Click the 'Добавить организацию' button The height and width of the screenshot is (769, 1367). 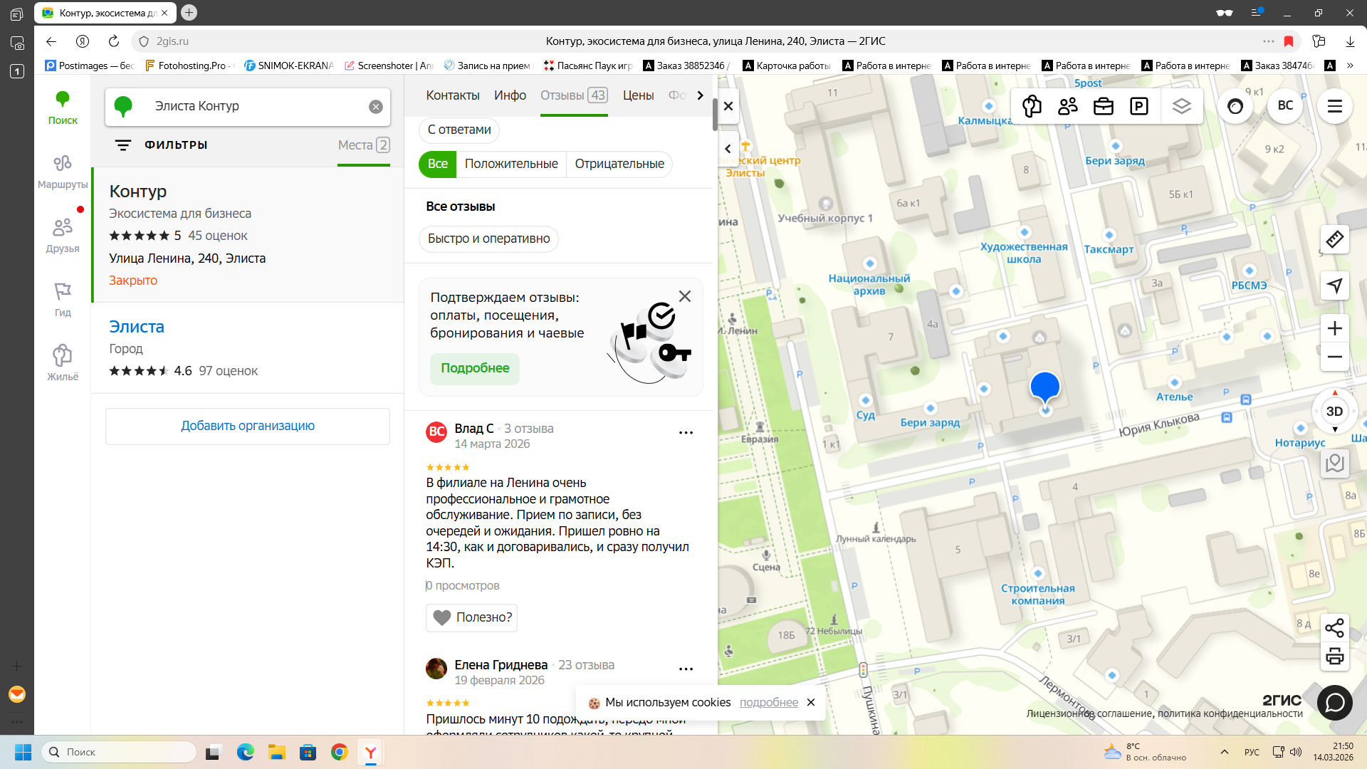[x=248, y=426]
